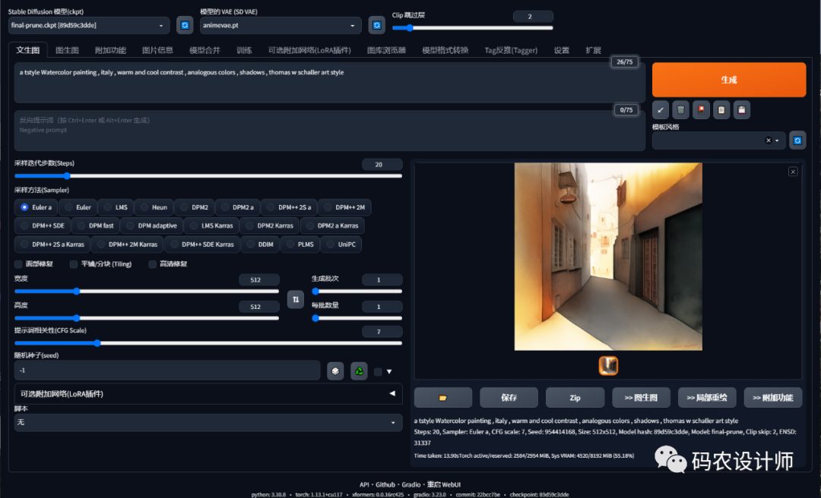Tick the 高清修复 hires fix checkbox
The image size is (821, 498).
153,264
